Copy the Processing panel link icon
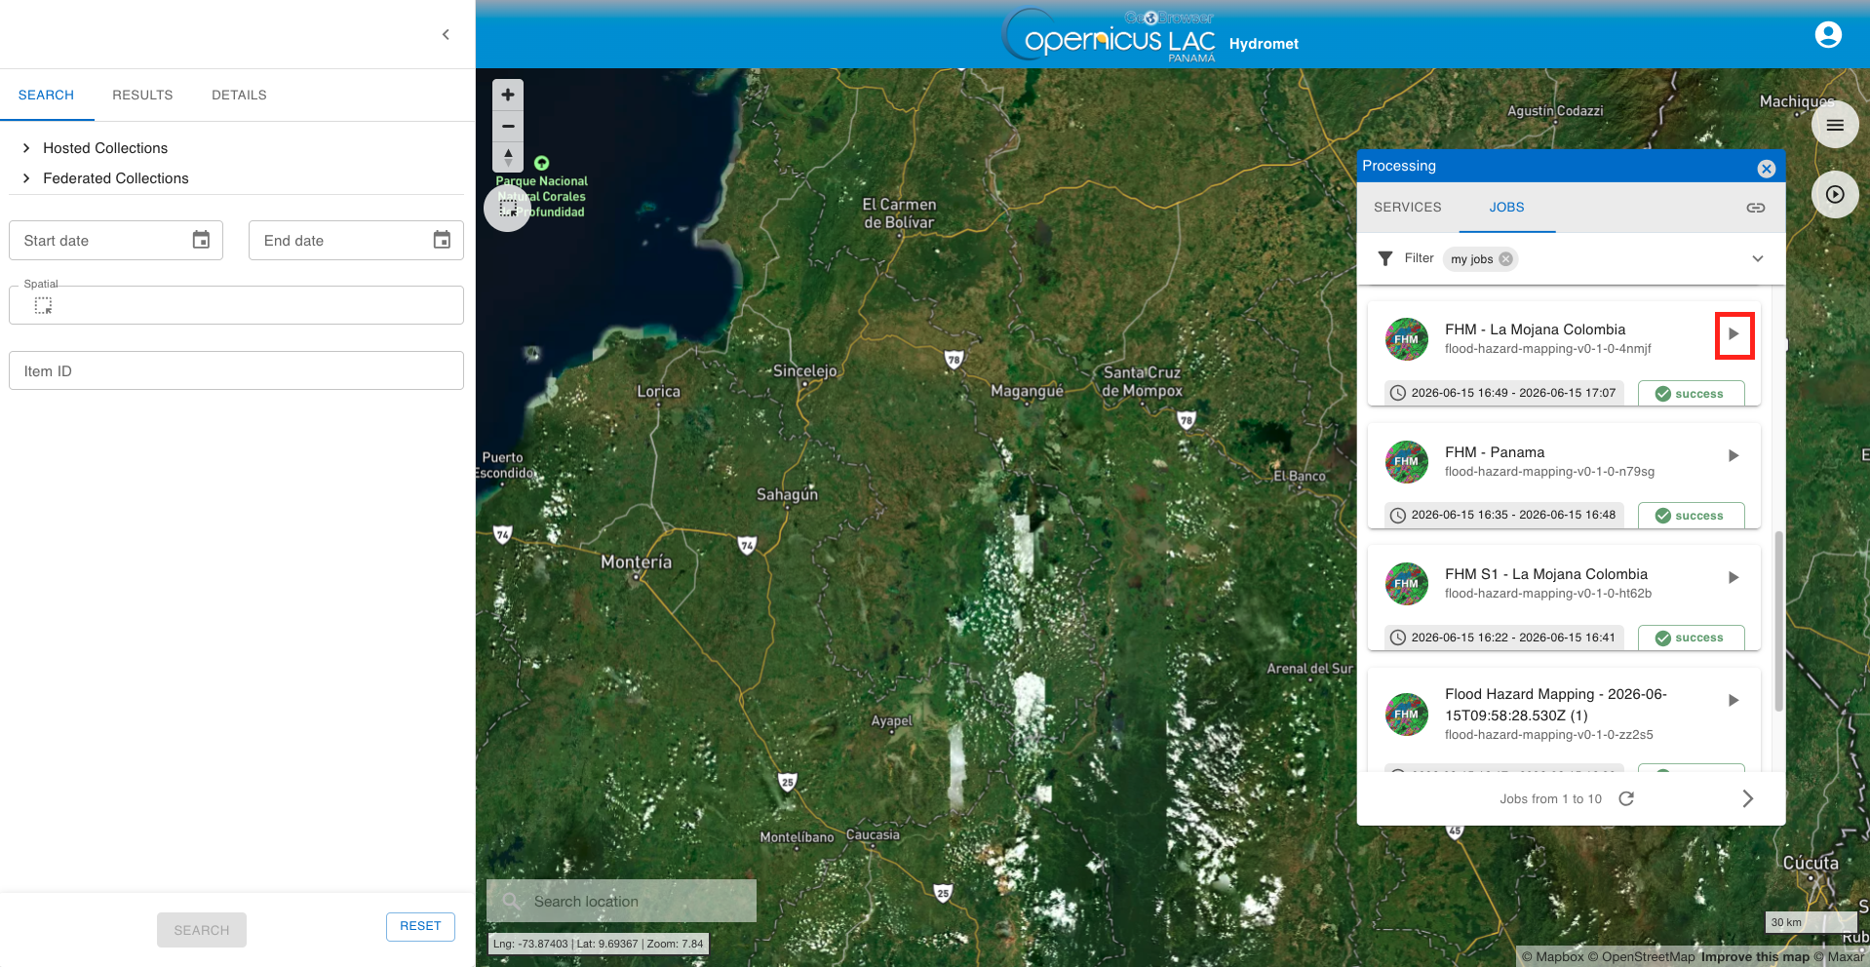Viewport: 1870px width, 967px height. pyautogui.click(x=1756, y=208)
